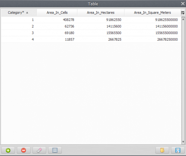This screenshot has width=186, height=156.
Task: Click the yellow open file icon
Action: pyautogui.click(x=162, y=150)
